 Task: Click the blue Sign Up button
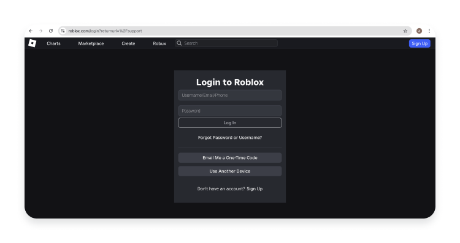click(420, 43)
